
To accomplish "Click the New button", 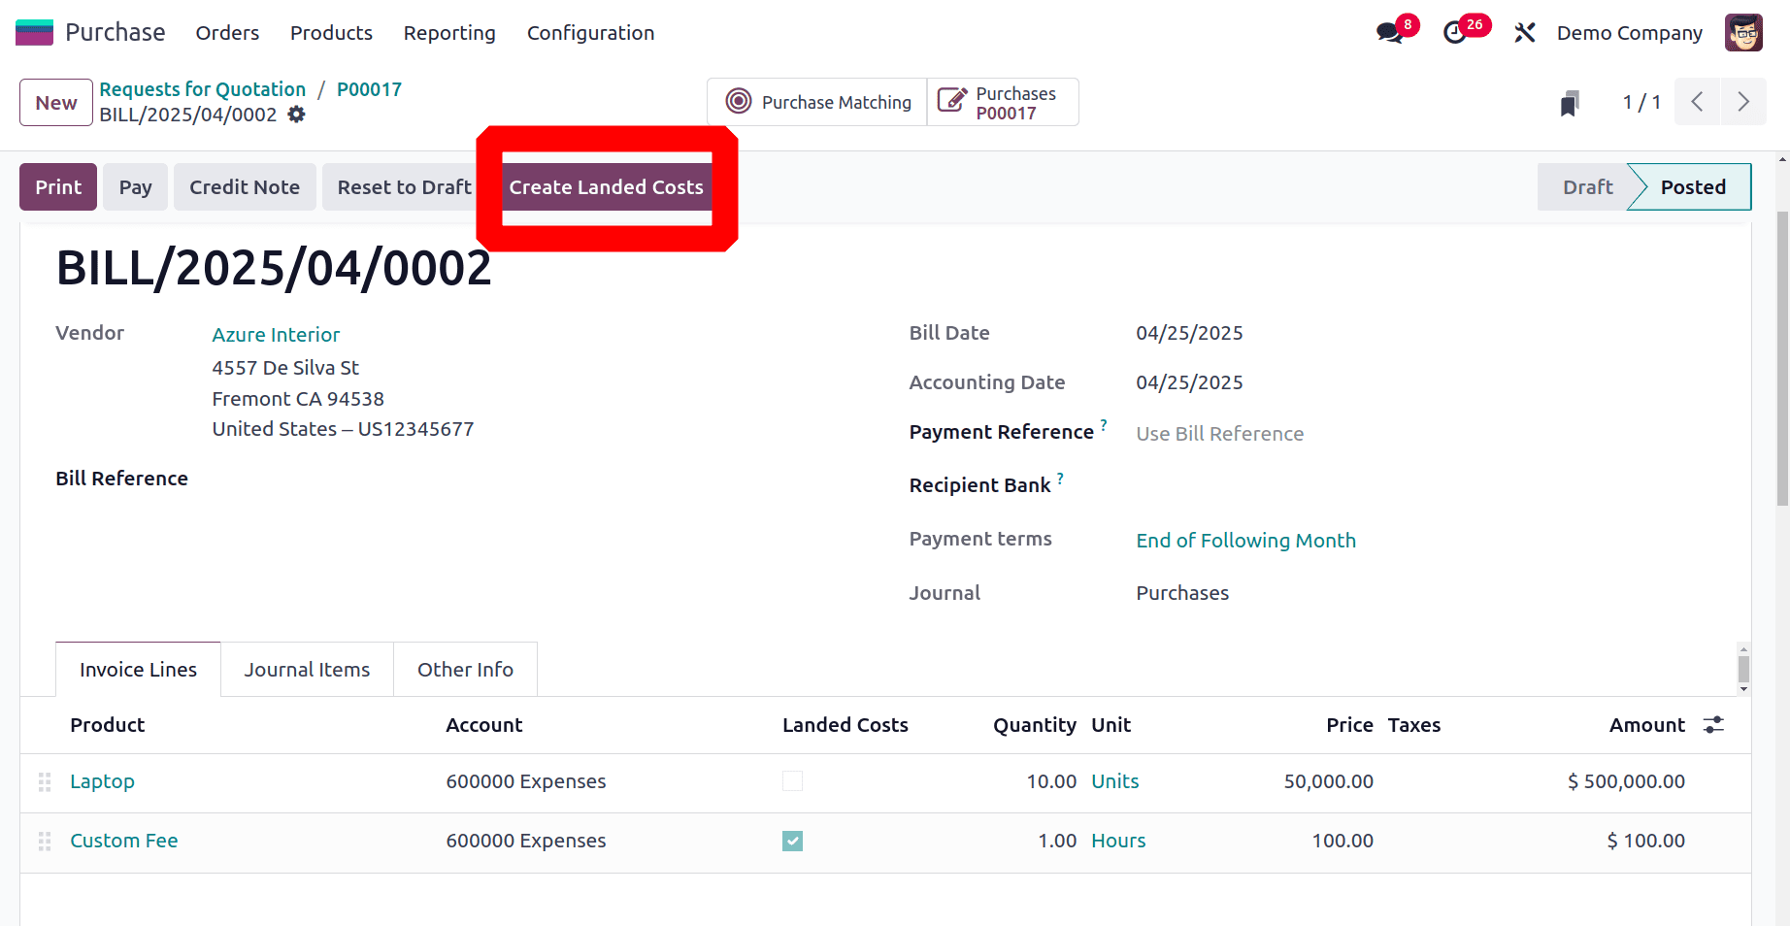I will (56, 103).
